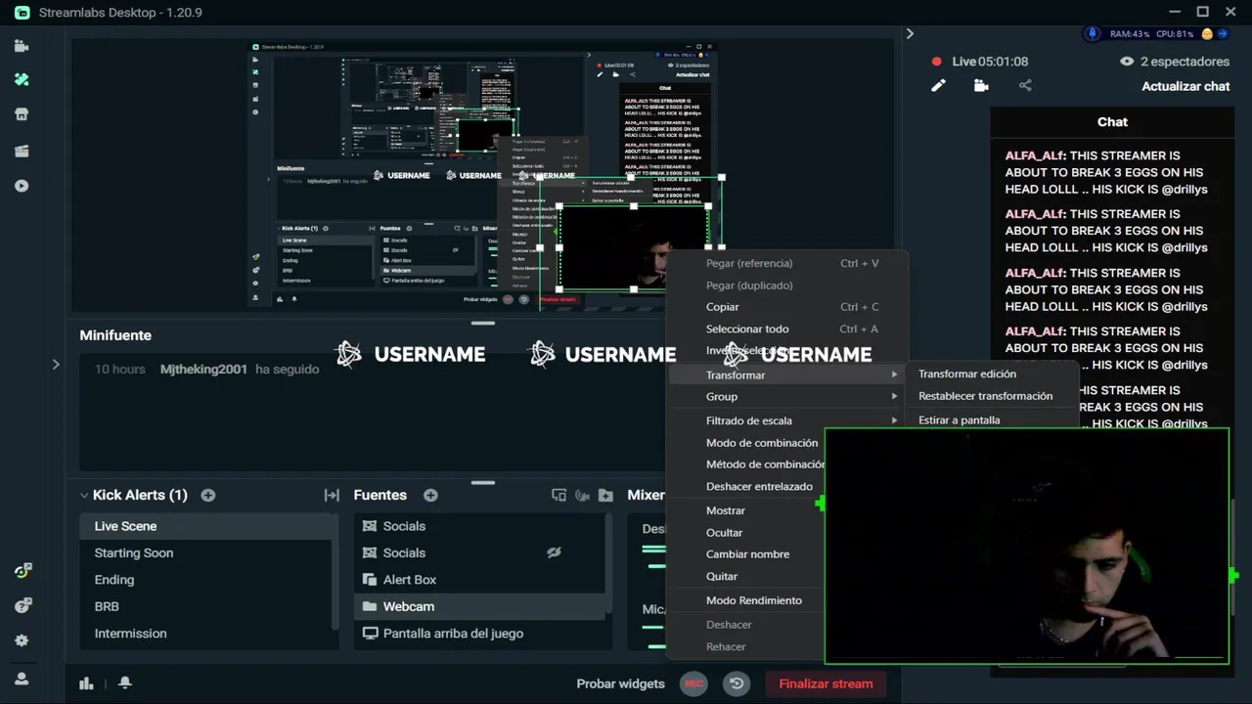Screen dimensions: 1252x704
Task: Open the dashboard icon above help icon
Action: (x=22, y=571)
